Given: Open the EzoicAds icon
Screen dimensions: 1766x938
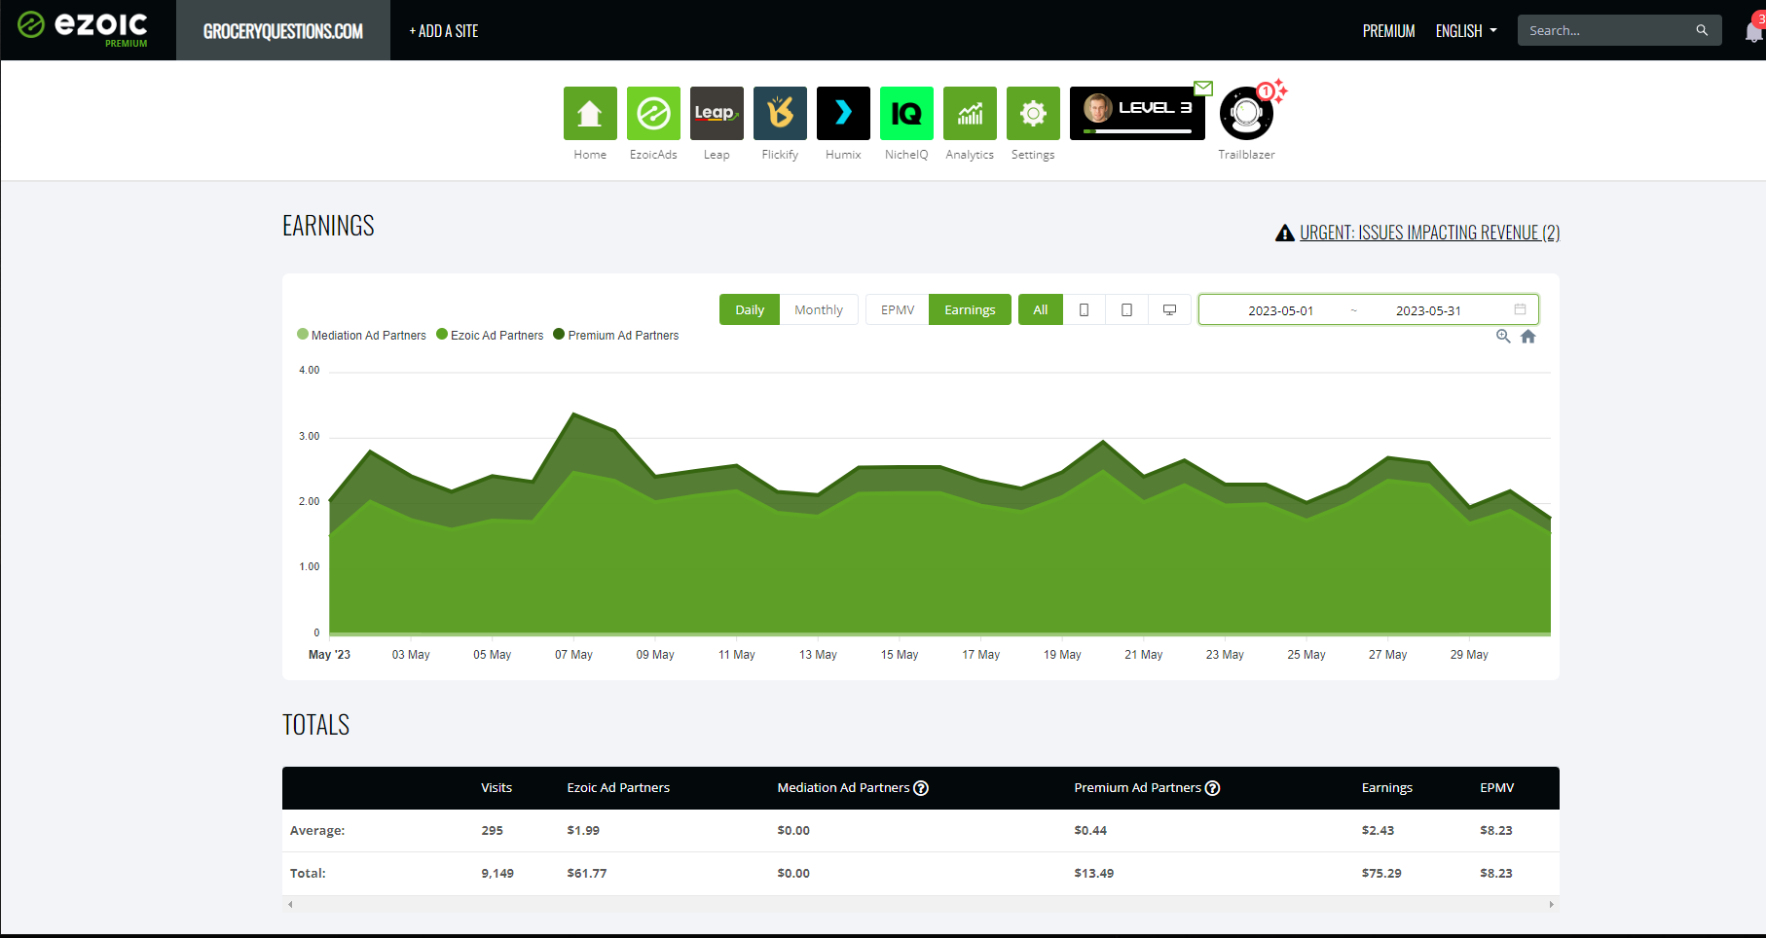Looking at the screenshot, I should pos(653,113).
